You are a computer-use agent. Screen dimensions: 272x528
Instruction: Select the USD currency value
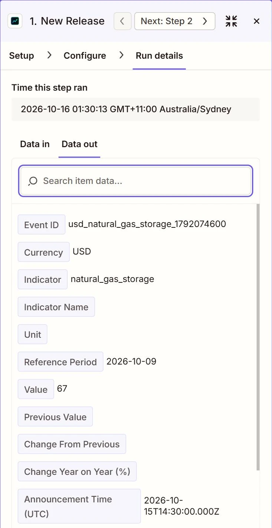point(82,251)
